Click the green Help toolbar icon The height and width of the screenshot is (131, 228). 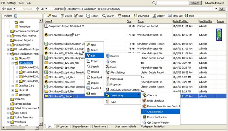186,15
